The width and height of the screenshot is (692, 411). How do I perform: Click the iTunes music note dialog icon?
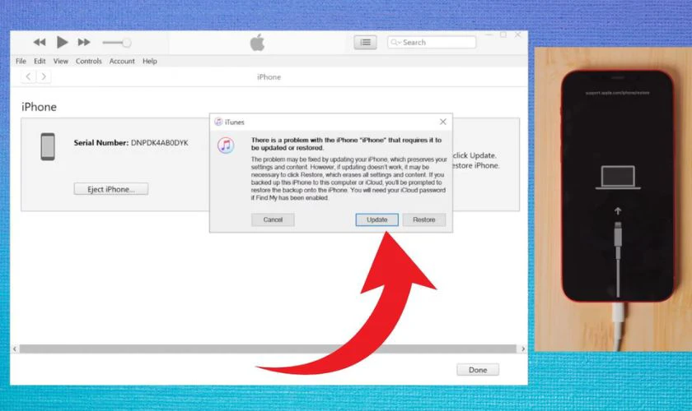pyautogui.click(x=226, y=145)
